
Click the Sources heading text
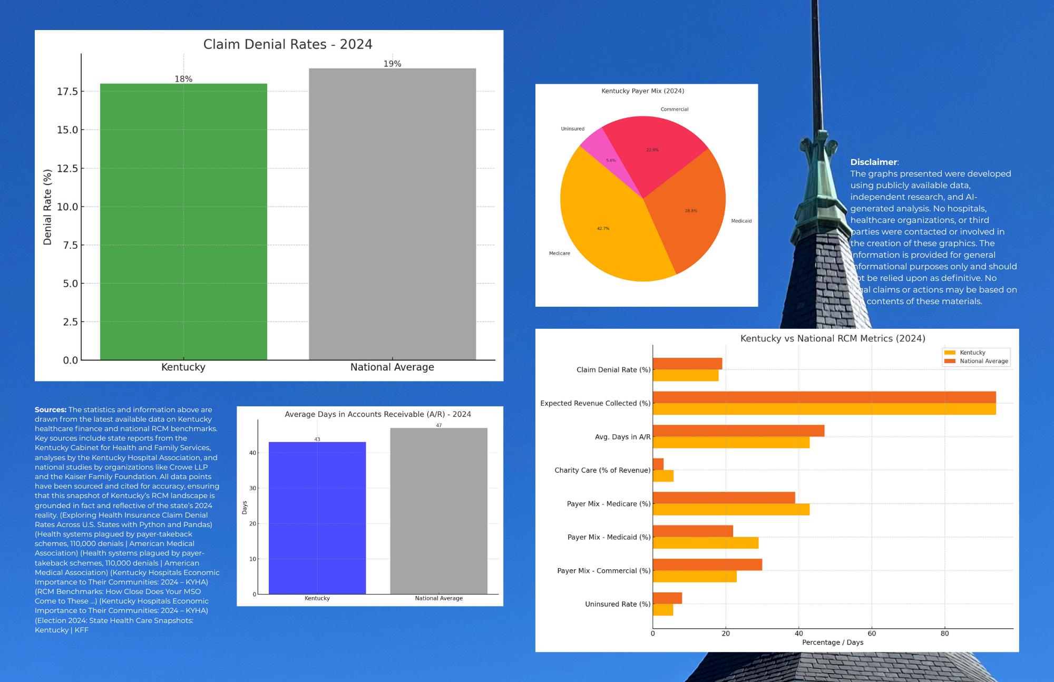50,410
